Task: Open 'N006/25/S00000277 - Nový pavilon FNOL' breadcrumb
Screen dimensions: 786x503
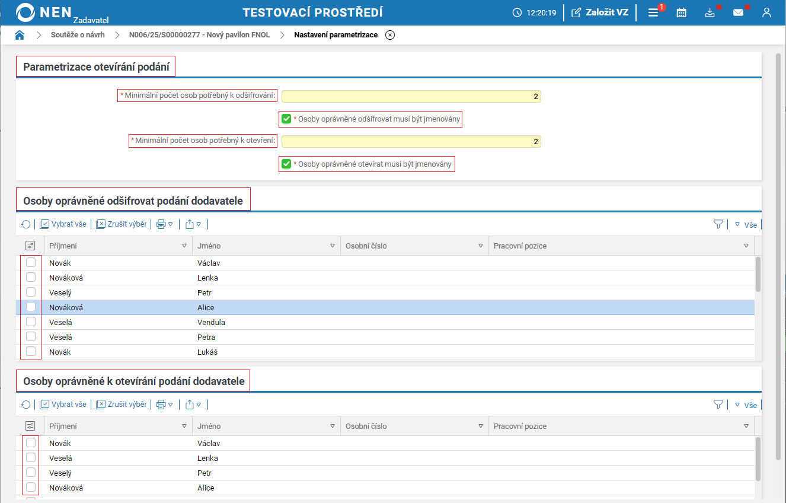Action: pos(199,35)
